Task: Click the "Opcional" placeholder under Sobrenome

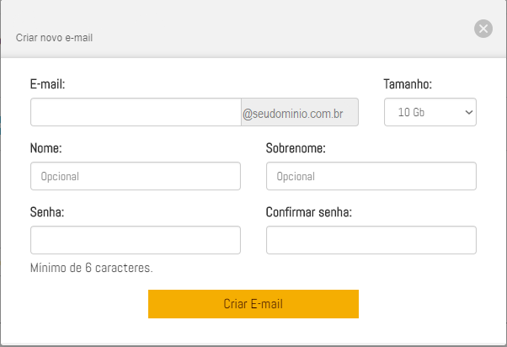Action: pos(296,177)
